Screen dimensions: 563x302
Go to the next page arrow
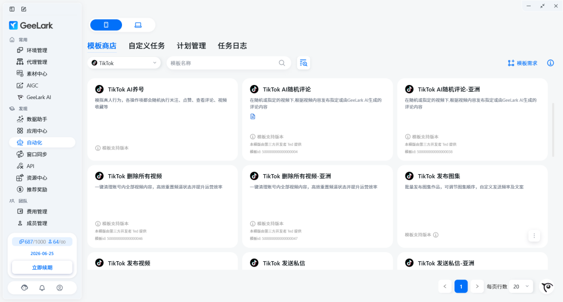[477, 286]
